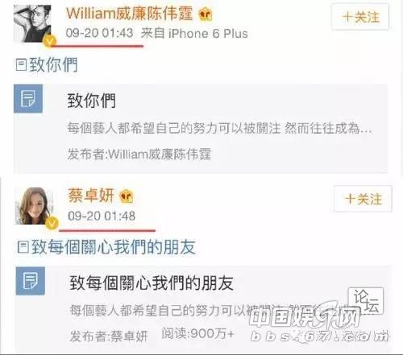This screenshot has height=355, width=403.
Task: Follow William威廉陈伟霆 with +关注 button
Action: pyautogui.click(x=360, y=17)
